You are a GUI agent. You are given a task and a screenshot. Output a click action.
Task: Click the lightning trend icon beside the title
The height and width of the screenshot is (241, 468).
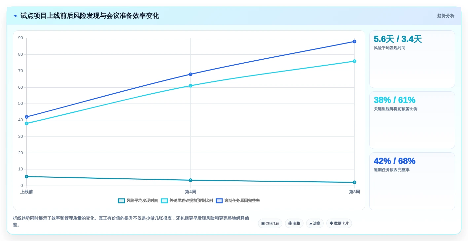click(16, 16)
